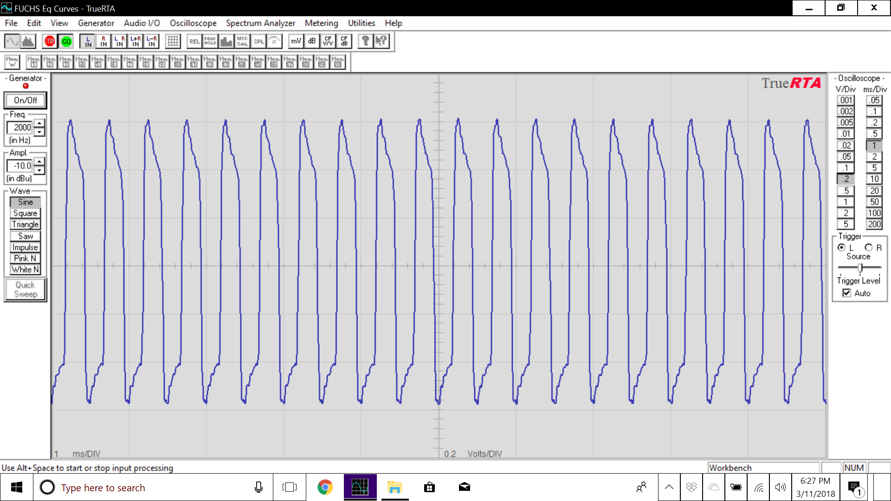Select the dB units toolbar icon
Viewport: 891px width, 501px height.
click(x=312, y=41)
